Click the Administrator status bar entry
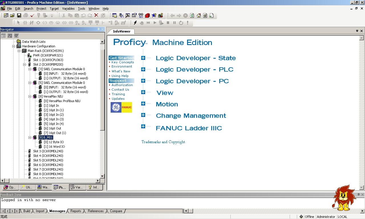 click(x=326, y=217)
